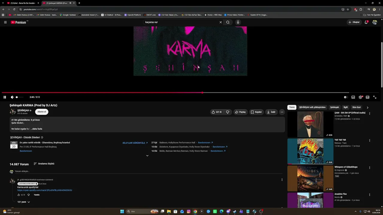The width and height of the screenshot is (383, 215).
Task: Open the pinned comment options menu
Action: tap(282, 180)
